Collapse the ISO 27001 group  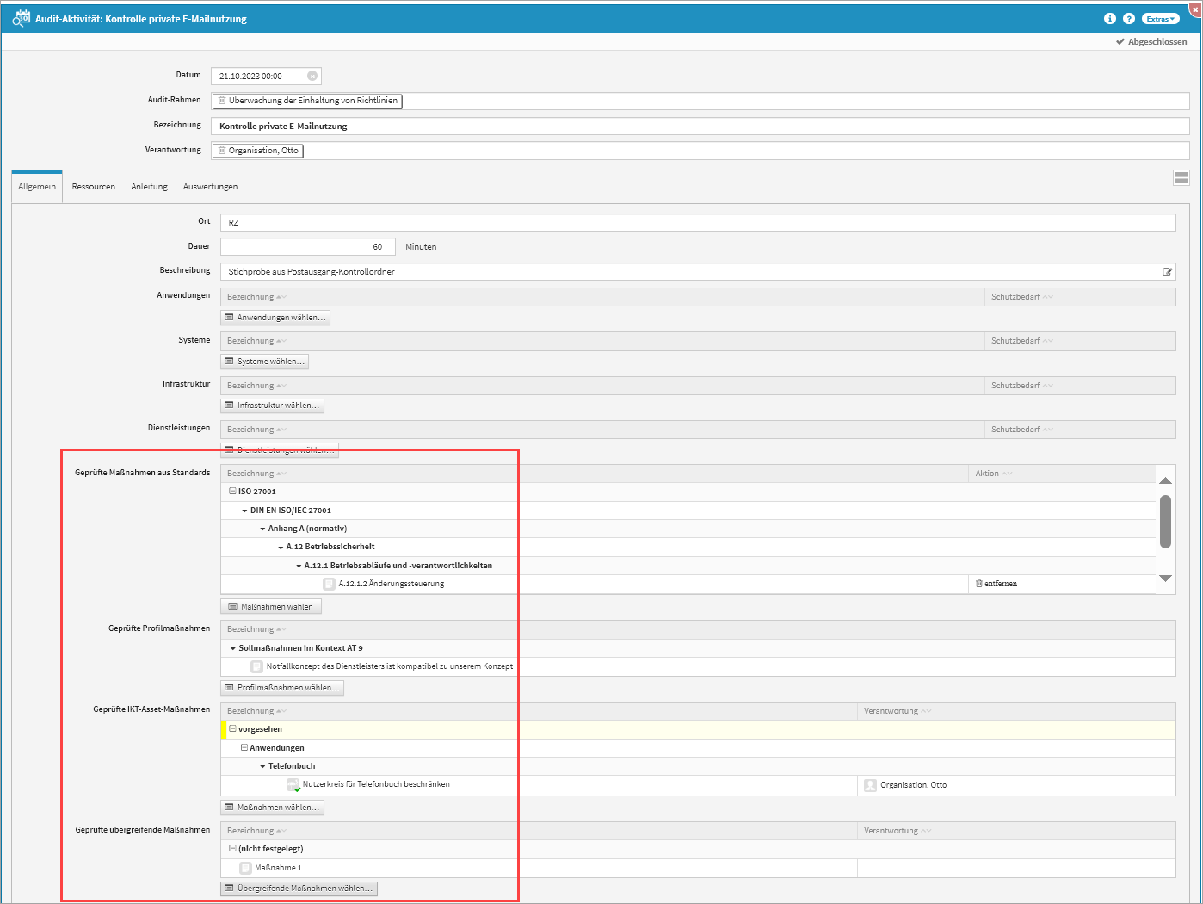[x=232, y=492]
